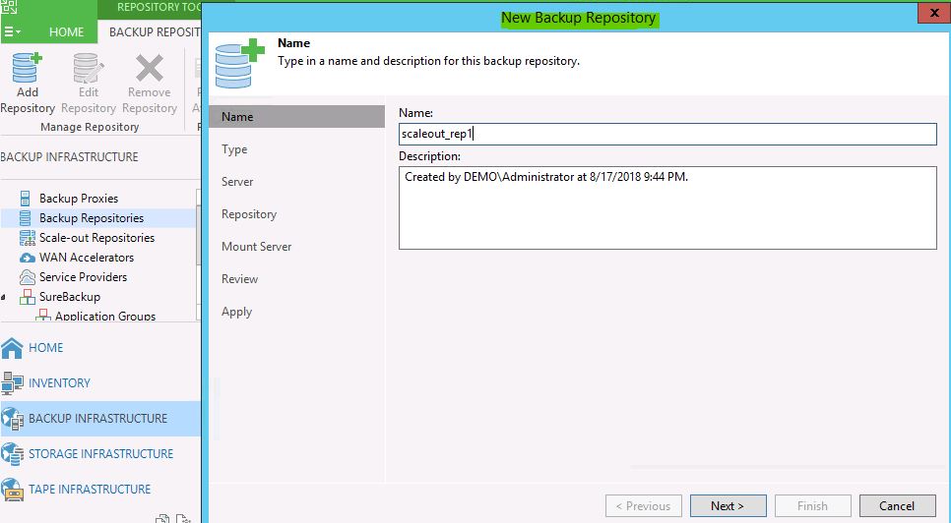Click the Add Repository icon
This screenshot has width=951, height=523.
tap(28, 68)
